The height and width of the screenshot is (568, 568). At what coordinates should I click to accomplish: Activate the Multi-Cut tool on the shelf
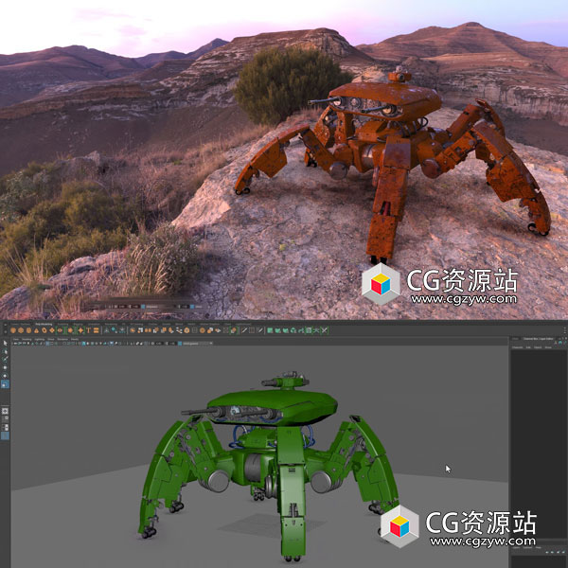pyautogui.click(x=244, y=330)
